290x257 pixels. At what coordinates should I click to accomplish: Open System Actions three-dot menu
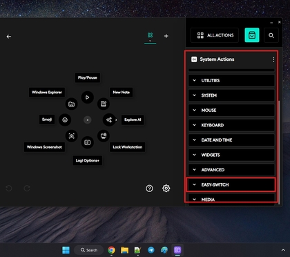(273, 59)
